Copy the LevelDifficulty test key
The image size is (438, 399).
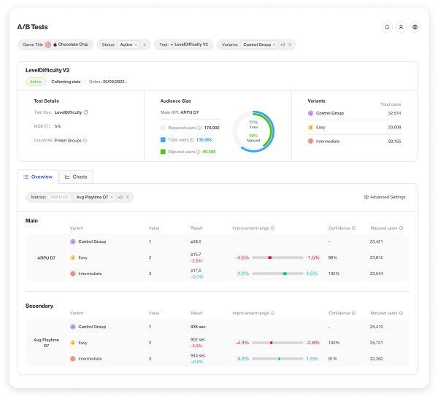pos(86,112)
